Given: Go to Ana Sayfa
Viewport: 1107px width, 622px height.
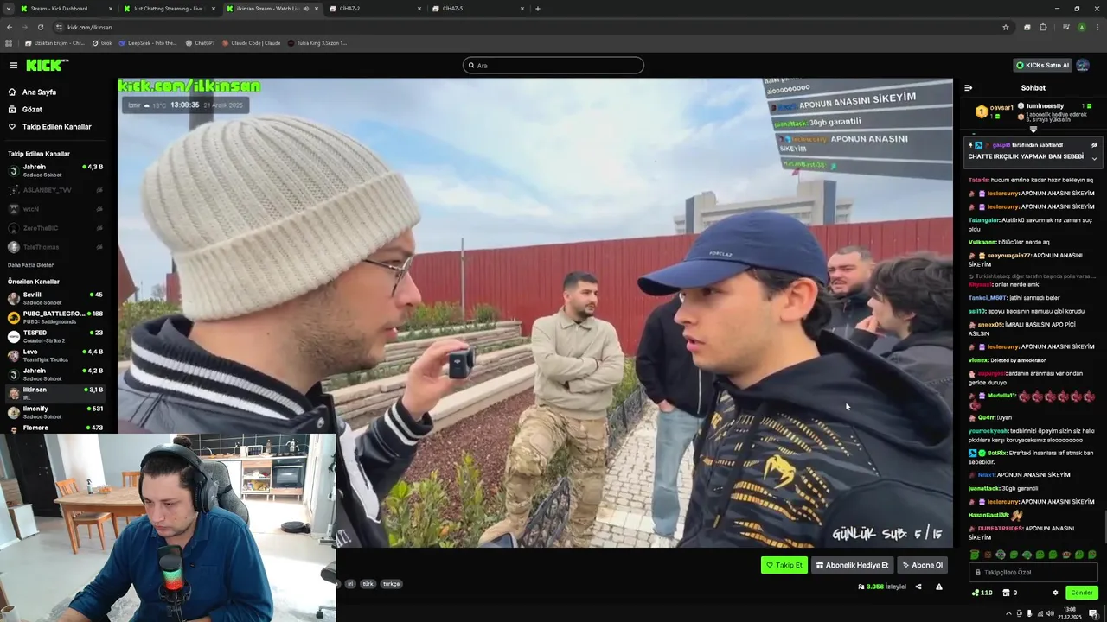Looking at the screenshot, I should tap(39, 92).
